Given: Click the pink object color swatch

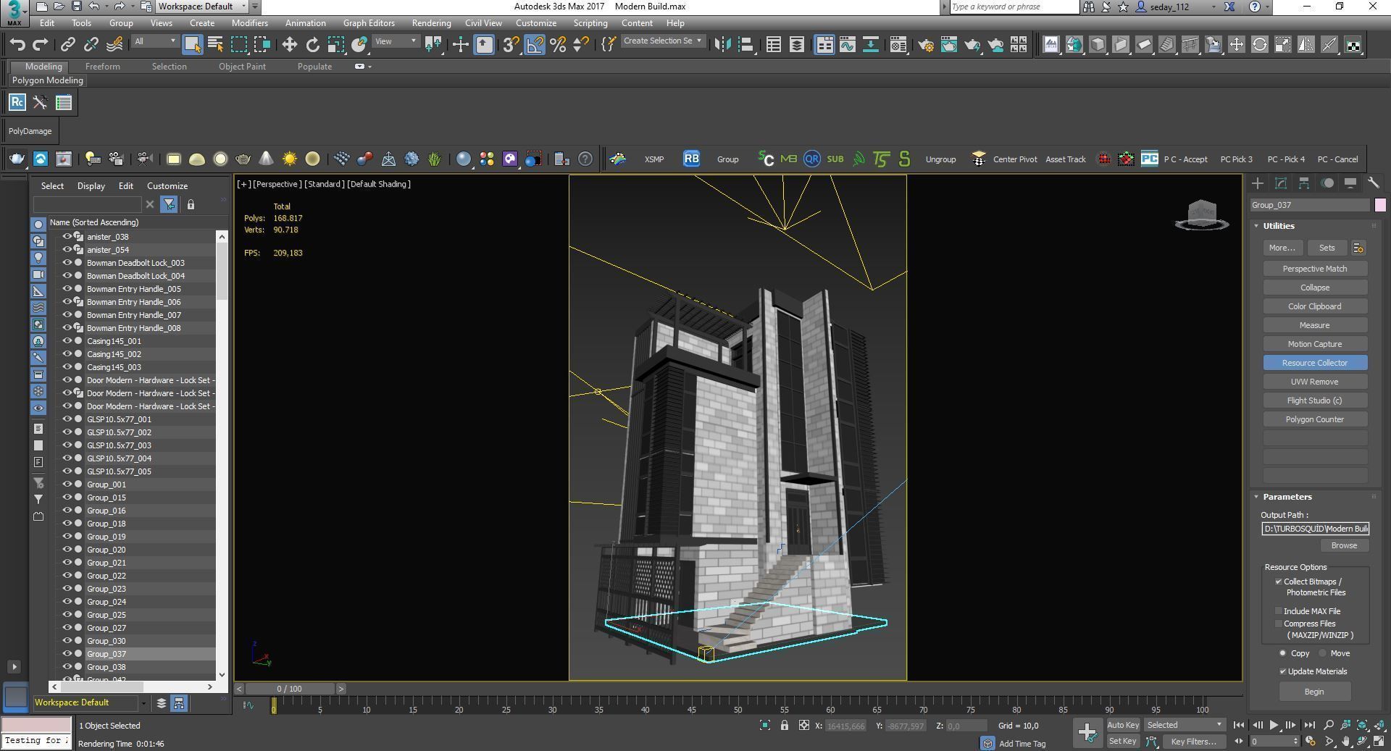Looking at the screenshot, I should tap(1379, 205).
